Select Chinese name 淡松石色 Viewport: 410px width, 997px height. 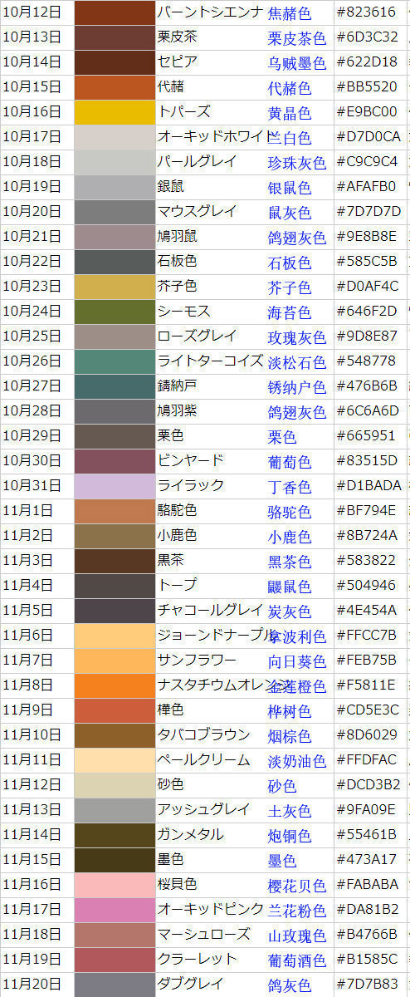point(297,362)
